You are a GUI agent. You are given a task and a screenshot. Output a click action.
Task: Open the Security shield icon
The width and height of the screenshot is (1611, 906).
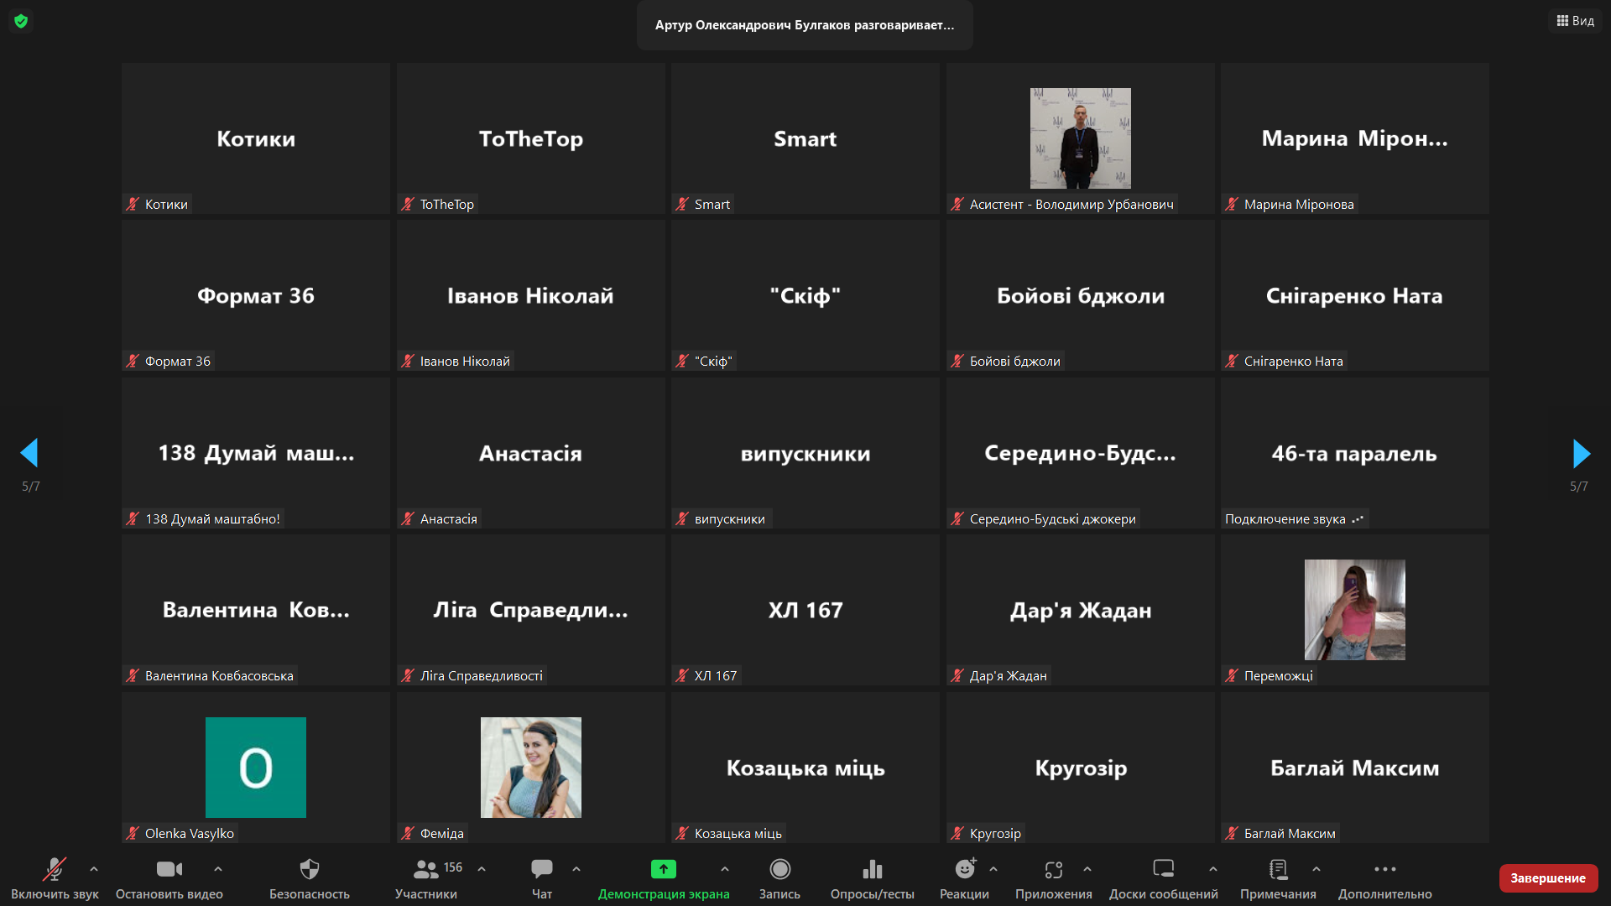pos(309,869)
